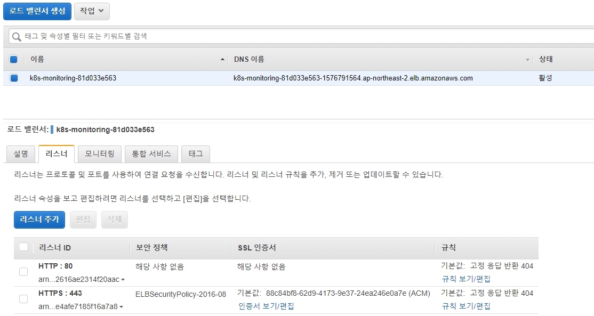Click the k8s-monitoring-81d033e563 detail heading text
Screen dimensions: 594x316
pos(106,130)
